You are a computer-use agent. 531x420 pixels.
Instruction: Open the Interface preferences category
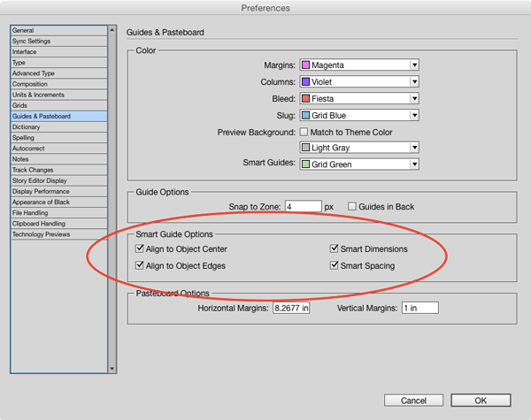[x=59, y=52]
